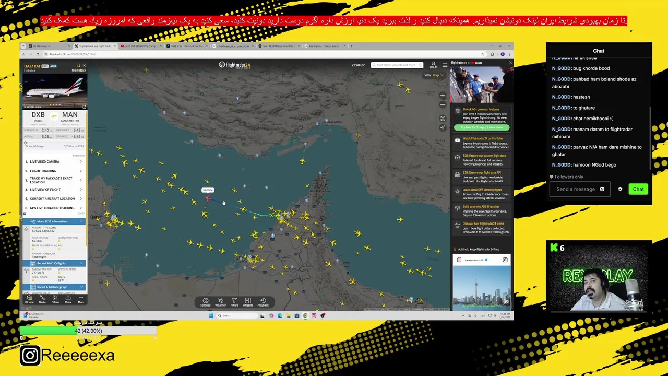Open the VIEW Map dropdown
Viewport: 668px width, 376px height.
pyautogui.click(x=434, y=75)
